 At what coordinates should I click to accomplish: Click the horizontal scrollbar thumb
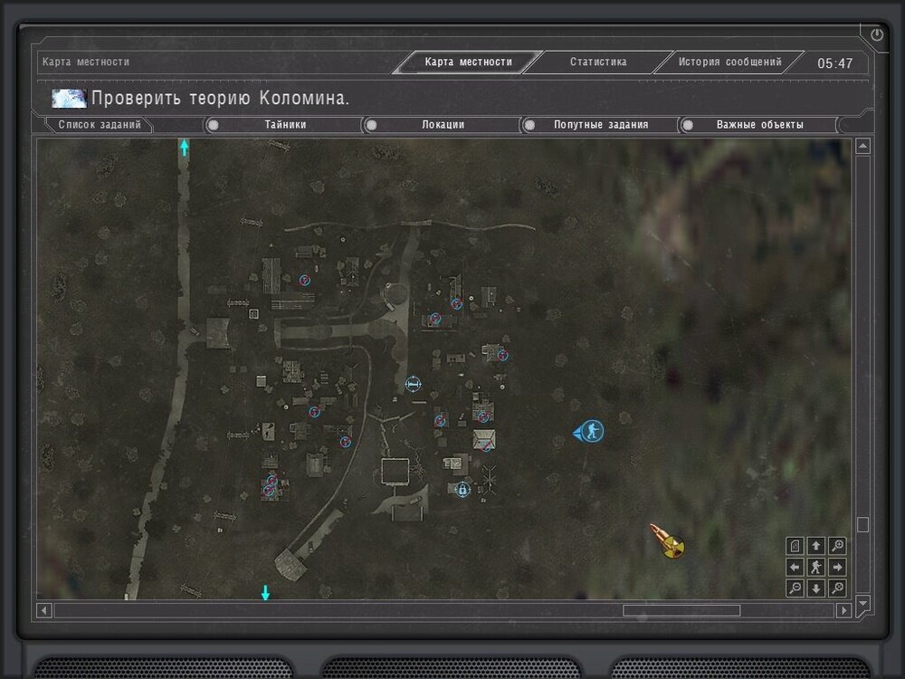(681, 610)
